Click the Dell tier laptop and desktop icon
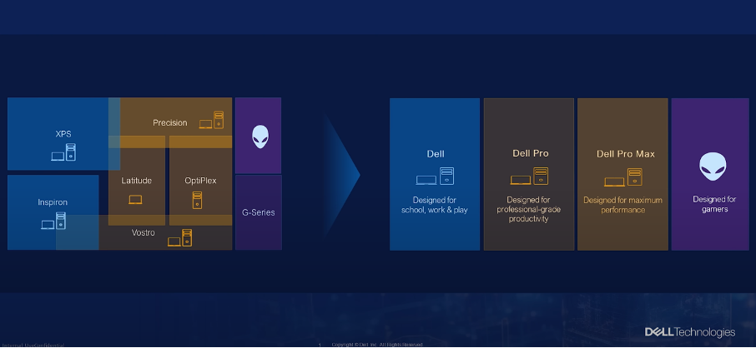Viewport: 756px width, 348px height. coord(435,176)
